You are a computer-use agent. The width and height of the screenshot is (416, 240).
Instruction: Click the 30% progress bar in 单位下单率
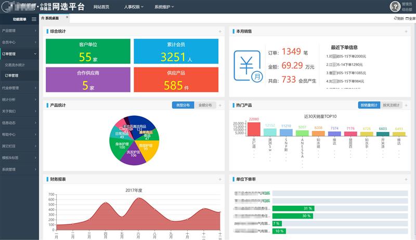tap(292, 216)
